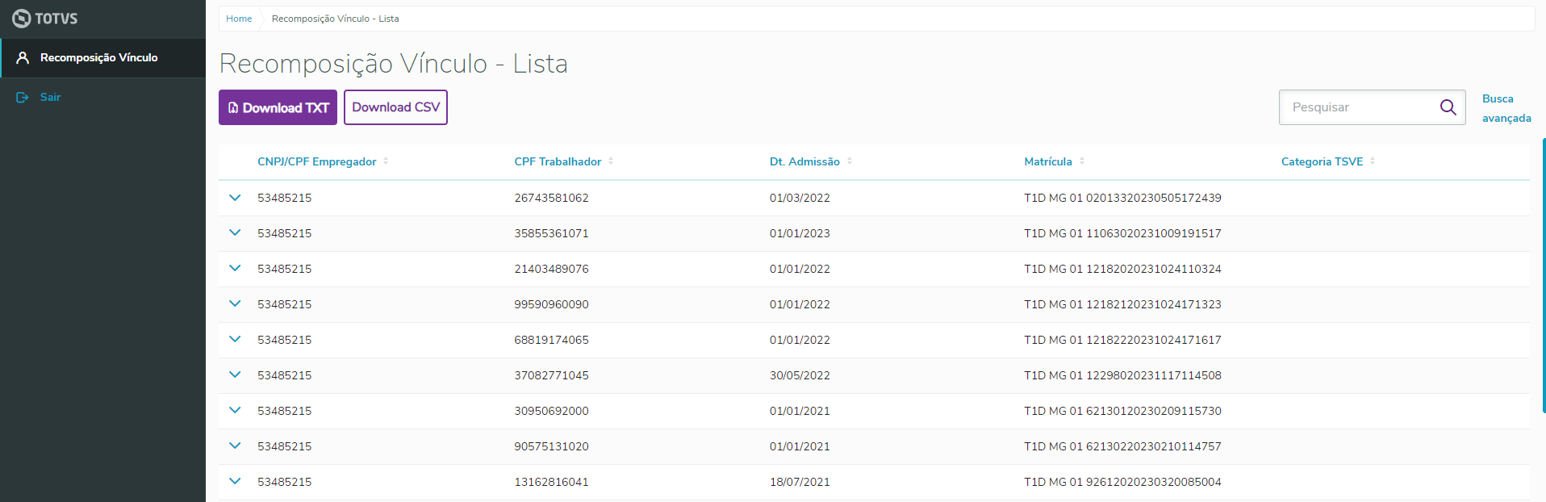Expand row with CPF 26743581062

(x=235, y=198)
